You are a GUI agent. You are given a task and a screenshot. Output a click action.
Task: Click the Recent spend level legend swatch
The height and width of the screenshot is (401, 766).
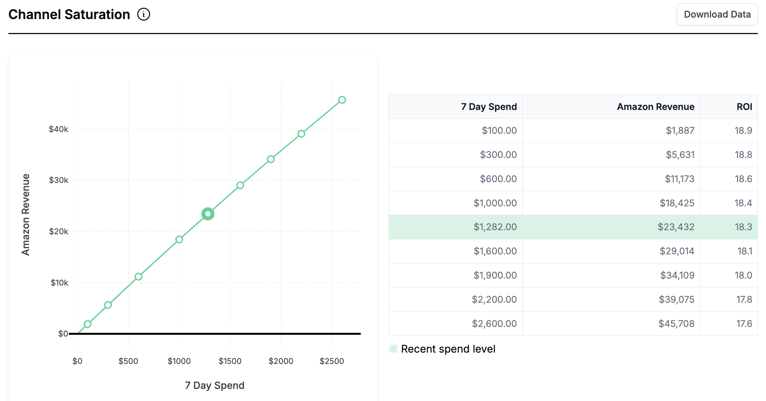click(x=393, y=349)
